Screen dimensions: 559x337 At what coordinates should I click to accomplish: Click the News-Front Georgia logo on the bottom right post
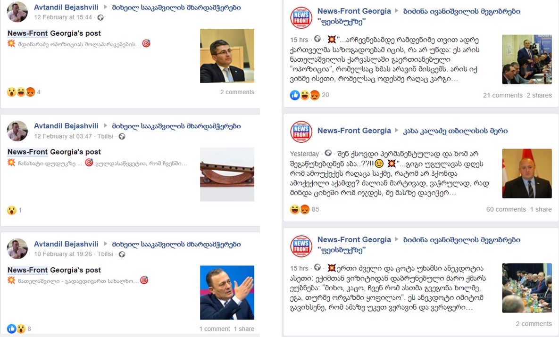(x=301, y=246)
